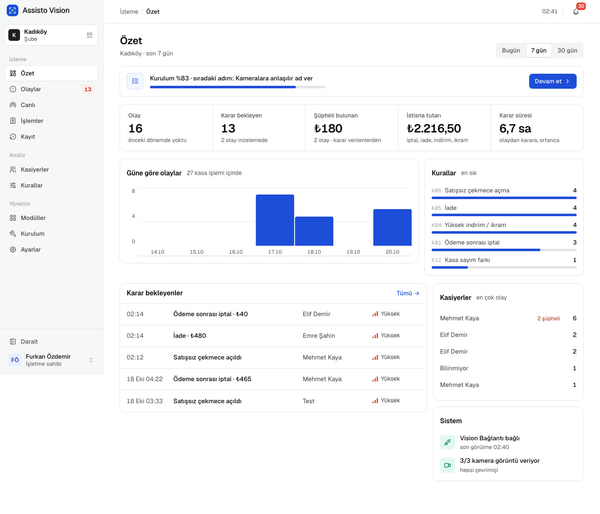This screenshot has width=600, height=514.
Task: Open Kasiyerler analysis page
Action: coord(52,170)
